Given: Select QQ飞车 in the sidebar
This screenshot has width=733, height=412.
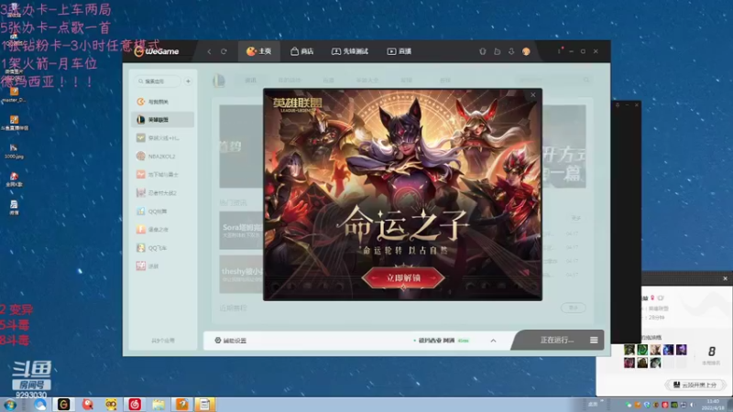Looking at the screenshot, I should pyautogui.click(x=162, y=247).
